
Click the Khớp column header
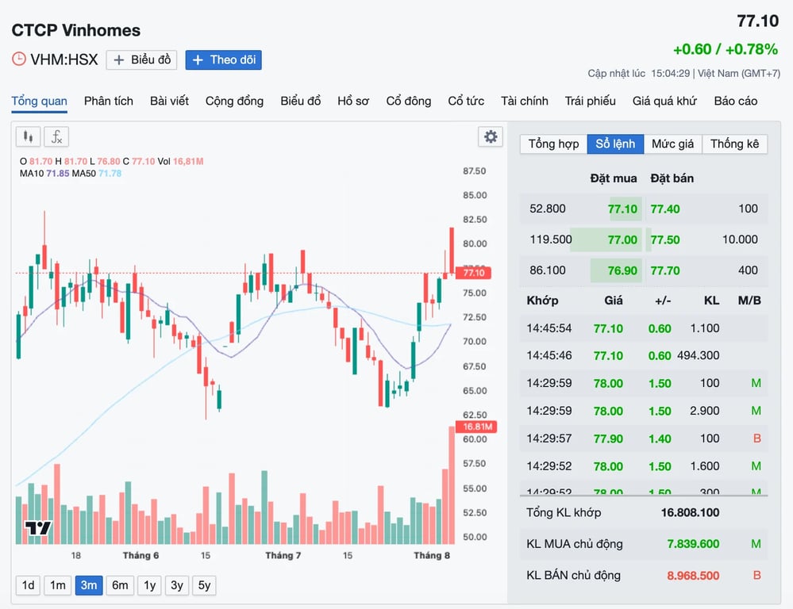542,301
